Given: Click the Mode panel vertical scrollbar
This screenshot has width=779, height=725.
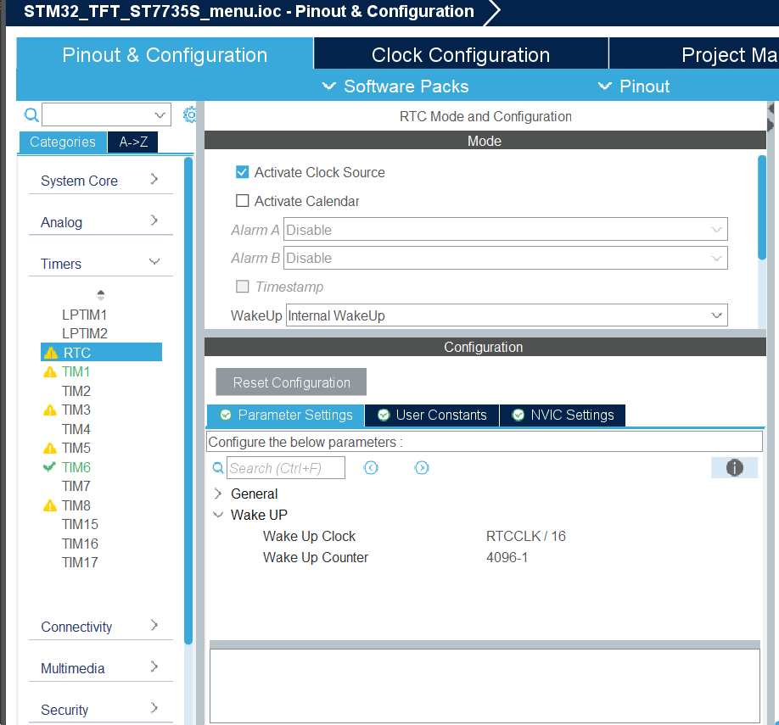Looking at the screenshot, I should pyautogui.click(x=762, y=207).
